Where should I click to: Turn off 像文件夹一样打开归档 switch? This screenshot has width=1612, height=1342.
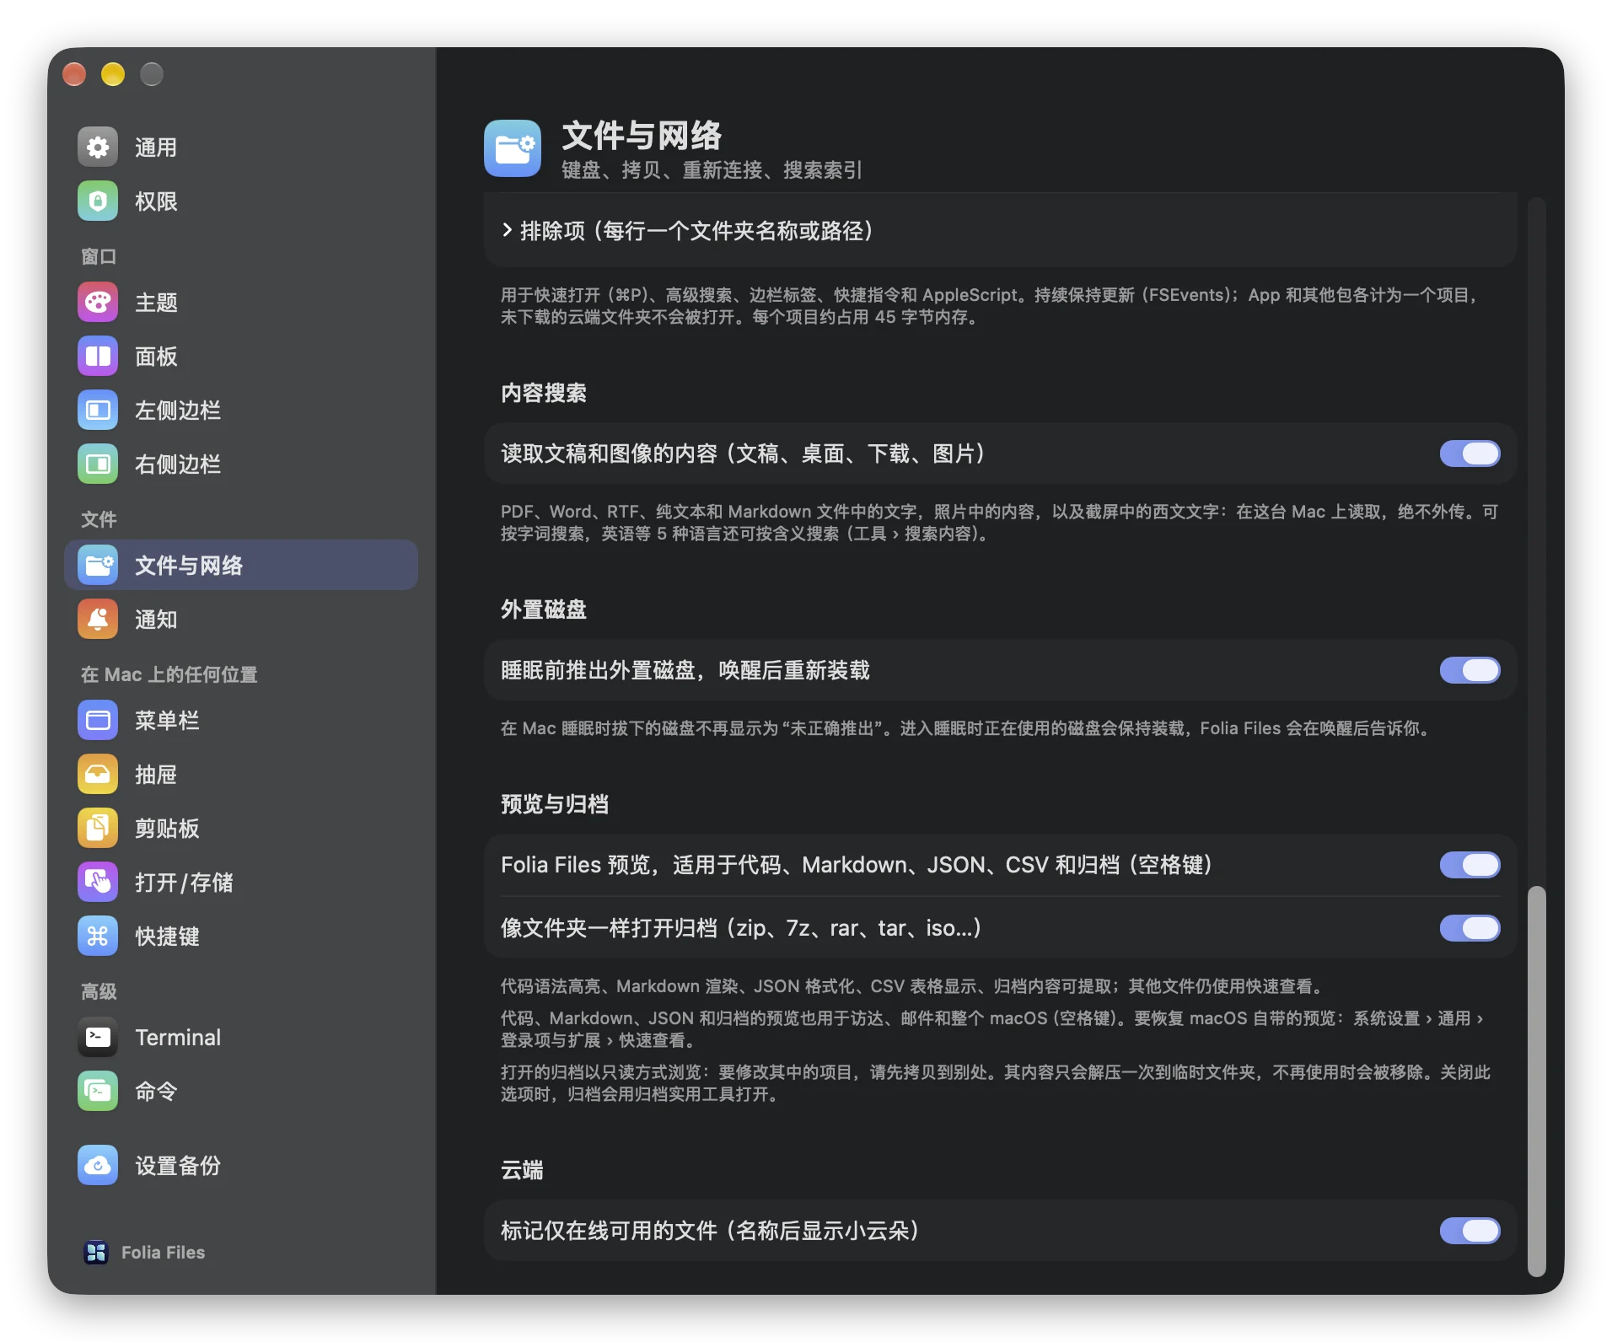[x=1470, y=928]
